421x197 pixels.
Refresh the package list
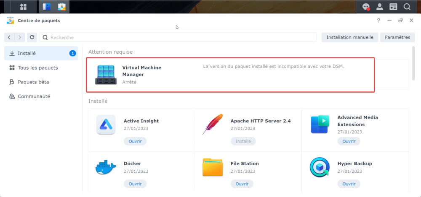pyautogui.click(x=32, y=37)
